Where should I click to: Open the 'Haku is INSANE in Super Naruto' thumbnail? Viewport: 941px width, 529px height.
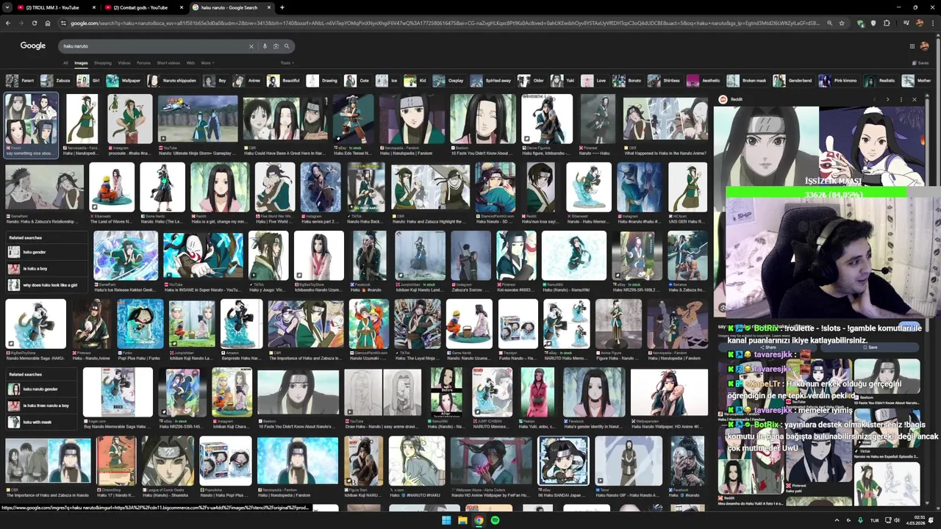[203, 256]
